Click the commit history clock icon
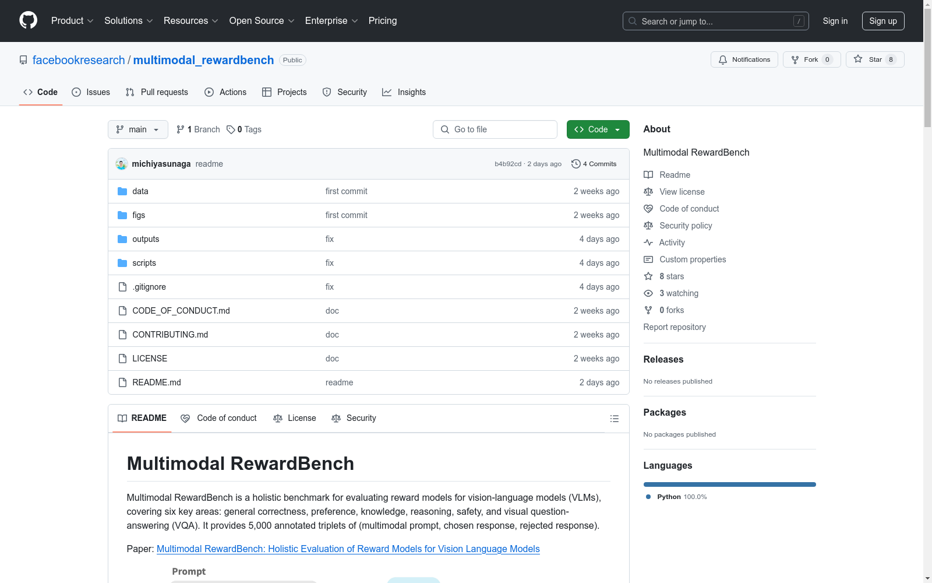Image resolution: width=932 pixels, height=583 pixels. point(576,164)
